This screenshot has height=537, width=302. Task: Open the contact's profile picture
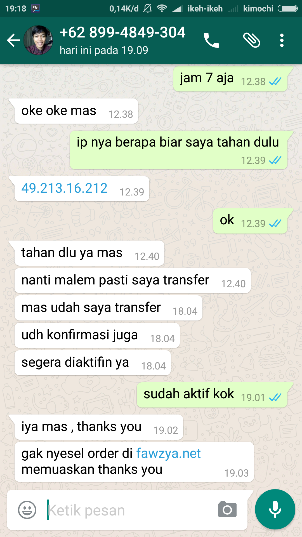point(38,40)
